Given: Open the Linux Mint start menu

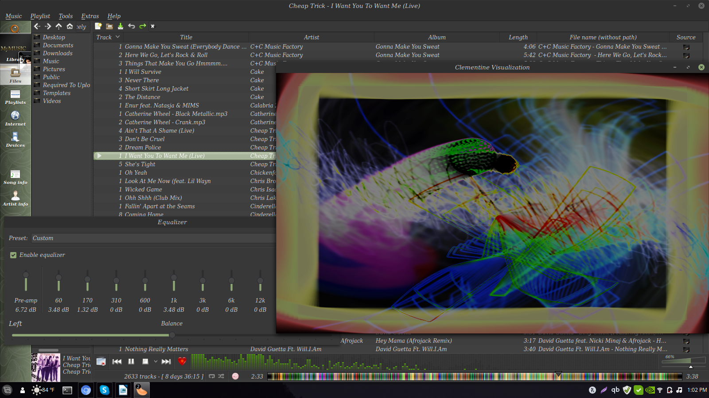Looking at the screenshot, I should [7, 390].
